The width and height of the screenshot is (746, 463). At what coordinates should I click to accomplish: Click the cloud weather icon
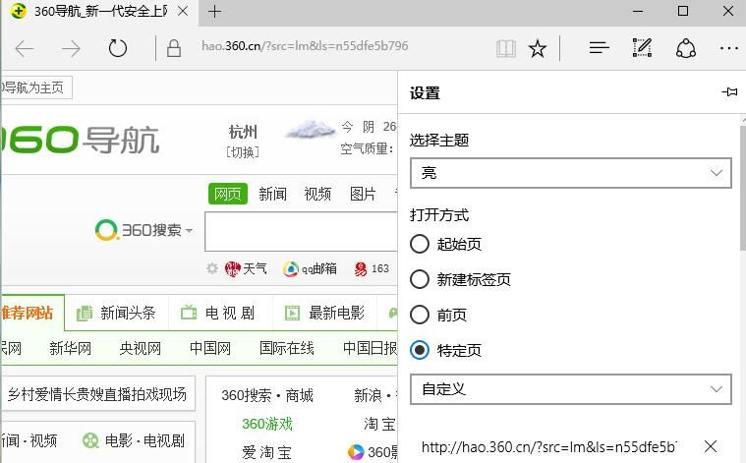pos(310,130)
